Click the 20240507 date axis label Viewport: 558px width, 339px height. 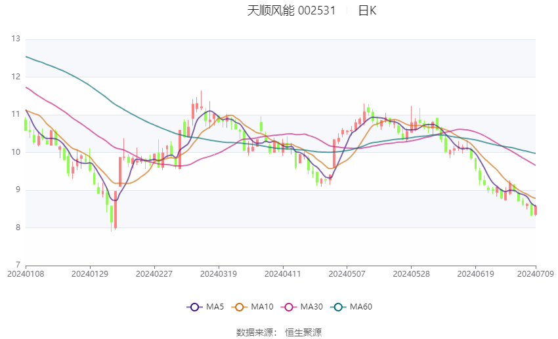click(347, 274)
